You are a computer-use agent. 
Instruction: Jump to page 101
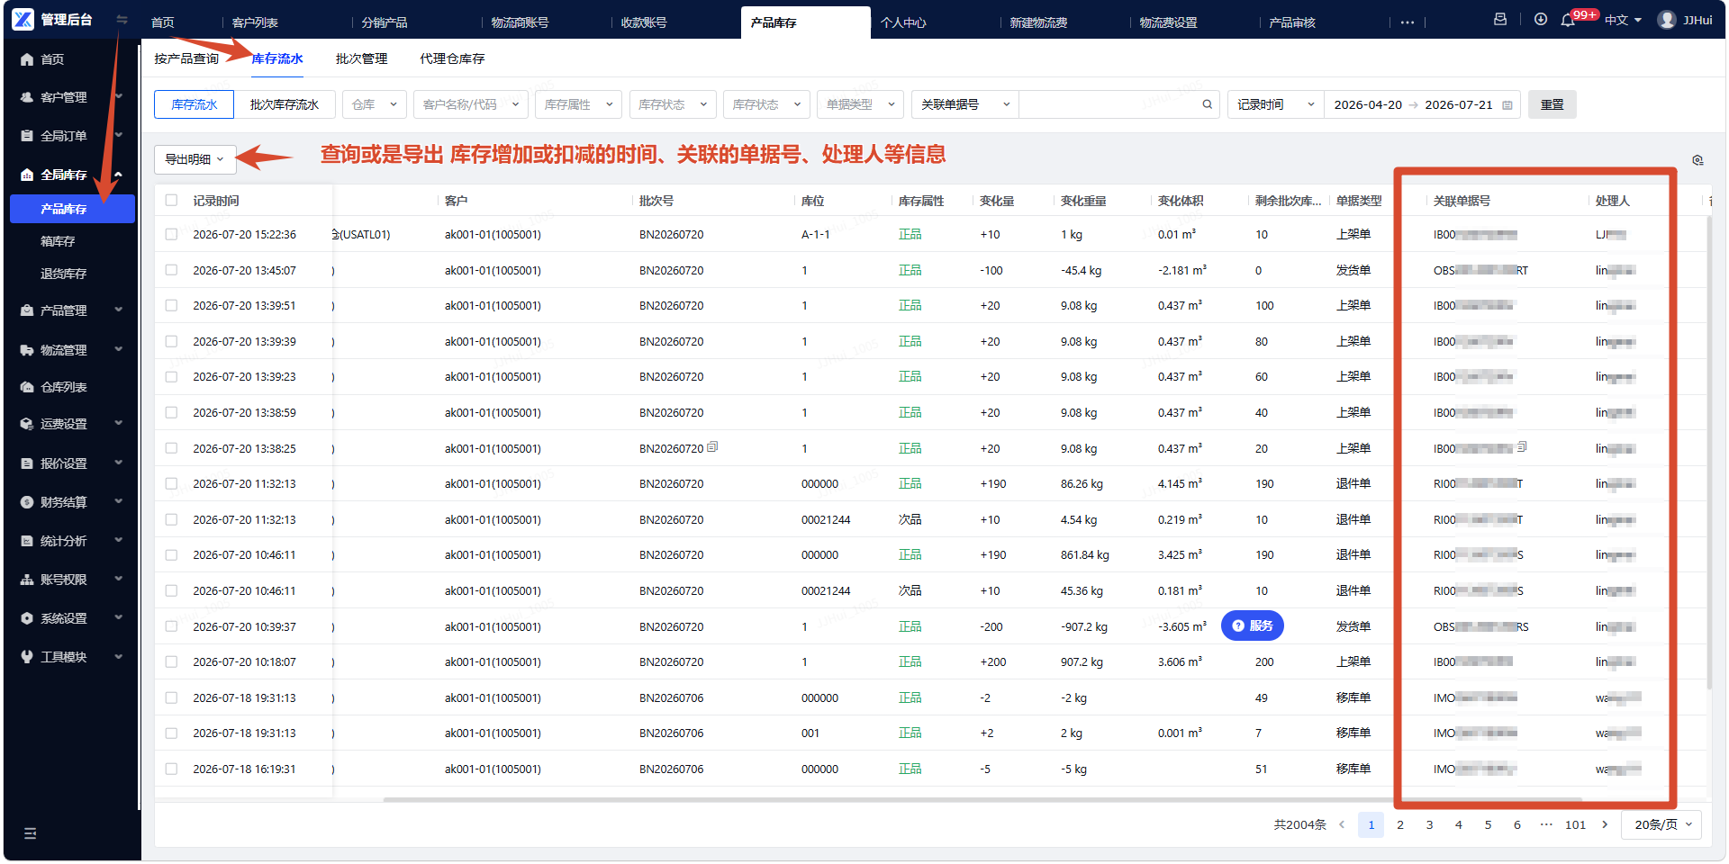[x=1575, y=824]
